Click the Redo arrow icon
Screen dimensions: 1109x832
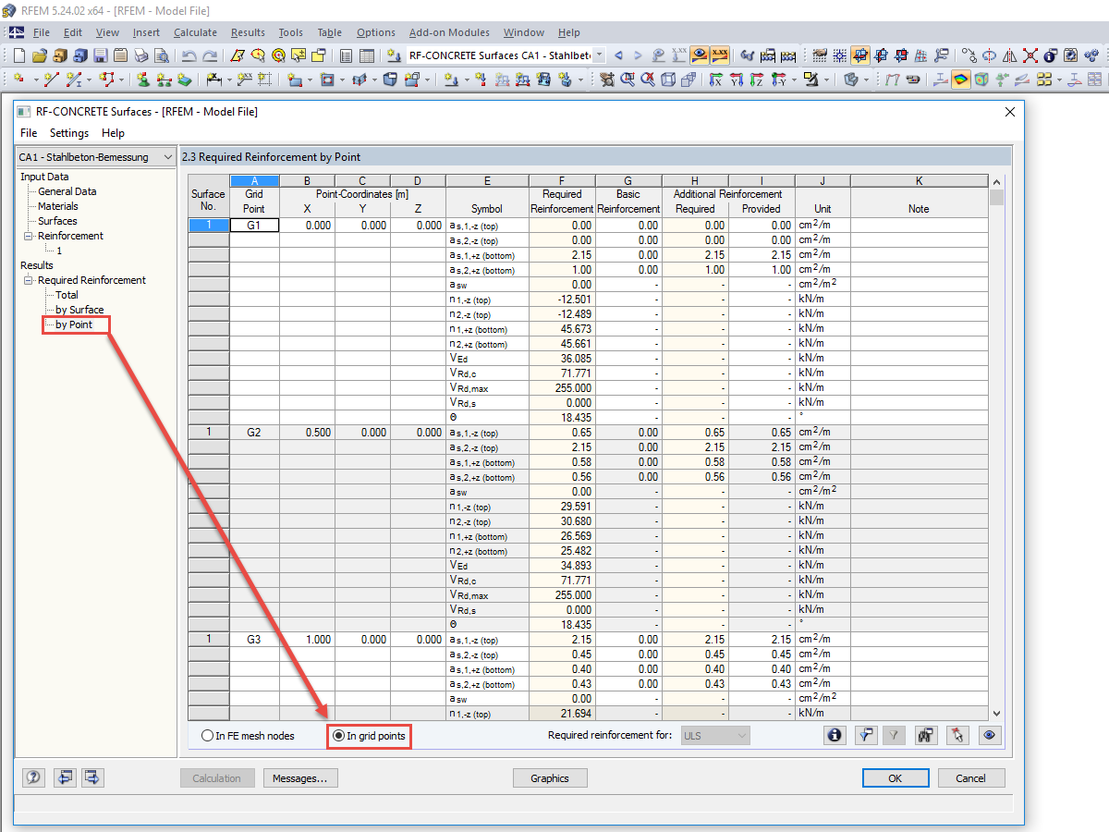(210, 55)
